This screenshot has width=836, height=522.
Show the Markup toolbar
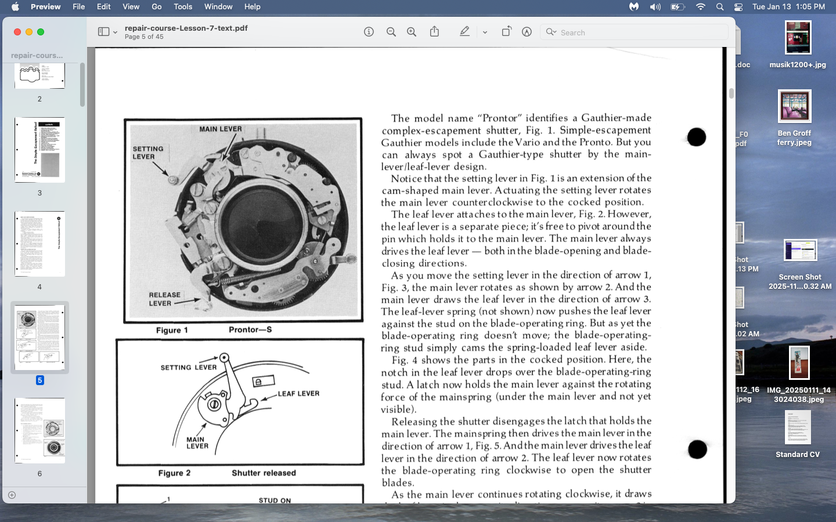coord(527,32)
